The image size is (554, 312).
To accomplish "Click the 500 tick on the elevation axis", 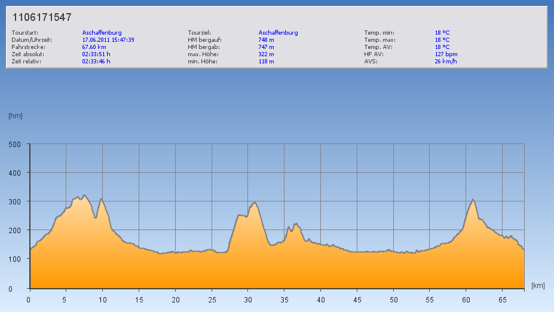I will [x=14, y=144].
